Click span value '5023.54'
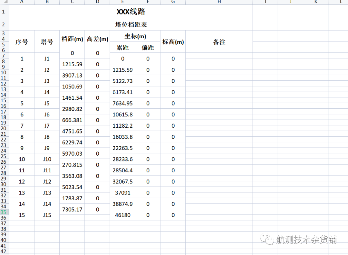Viewport: 348px width, 255px height. point(72,187)
